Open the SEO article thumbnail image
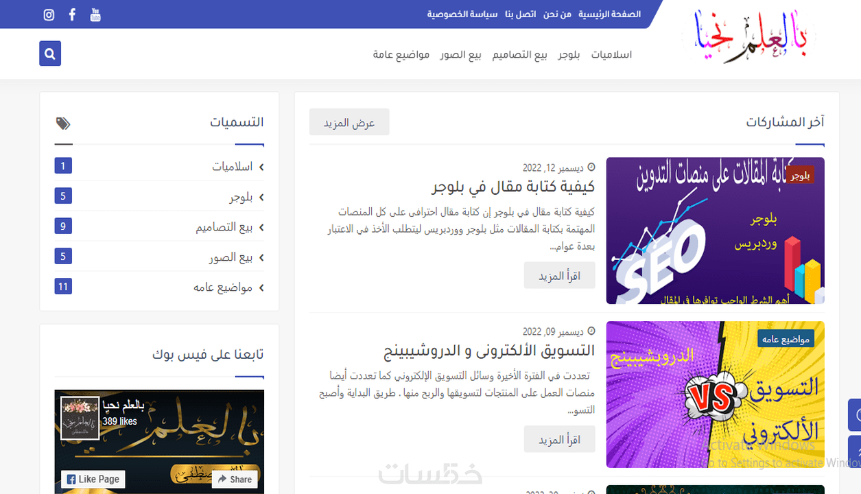Image resolution: width=861 pixels, height=494 pixels. click(716, 231)
